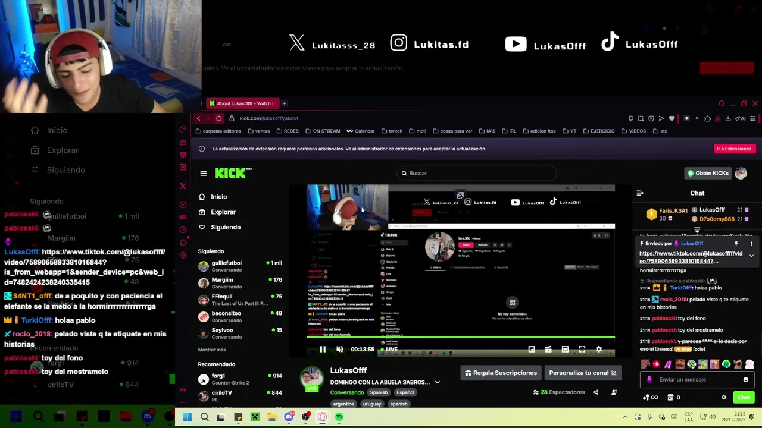Open Discord from the taskbar
Screen dimensions: 762x428
[289, 417]
